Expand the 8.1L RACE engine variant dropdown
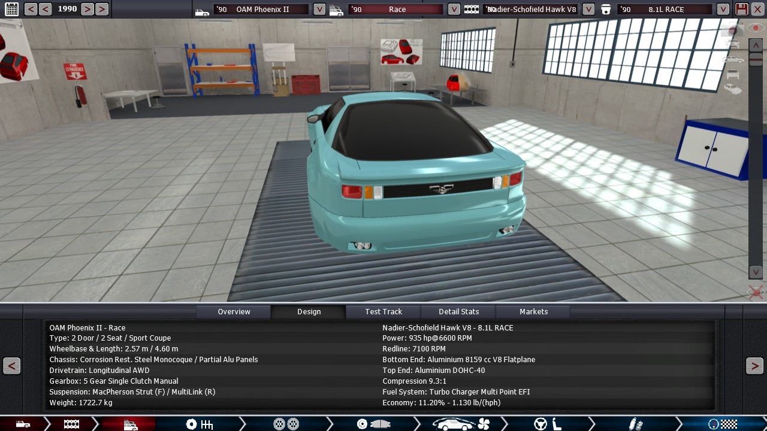Image resolution: width=767 pixels, height=431 pixels. click(723, 9)
